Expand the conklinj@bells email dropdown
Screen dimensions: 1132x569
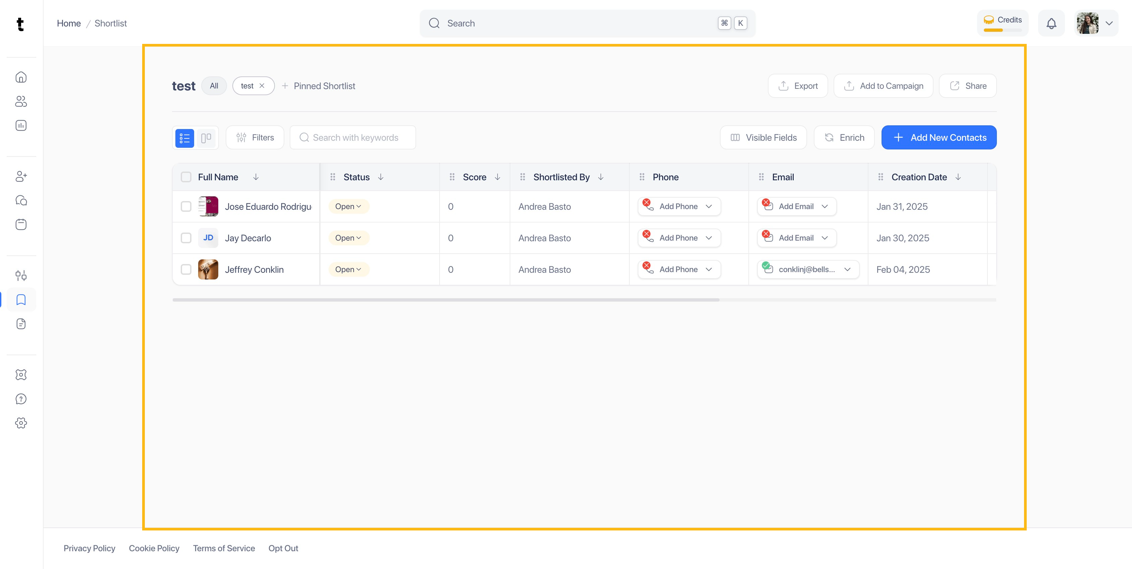(x=847, y=269)
